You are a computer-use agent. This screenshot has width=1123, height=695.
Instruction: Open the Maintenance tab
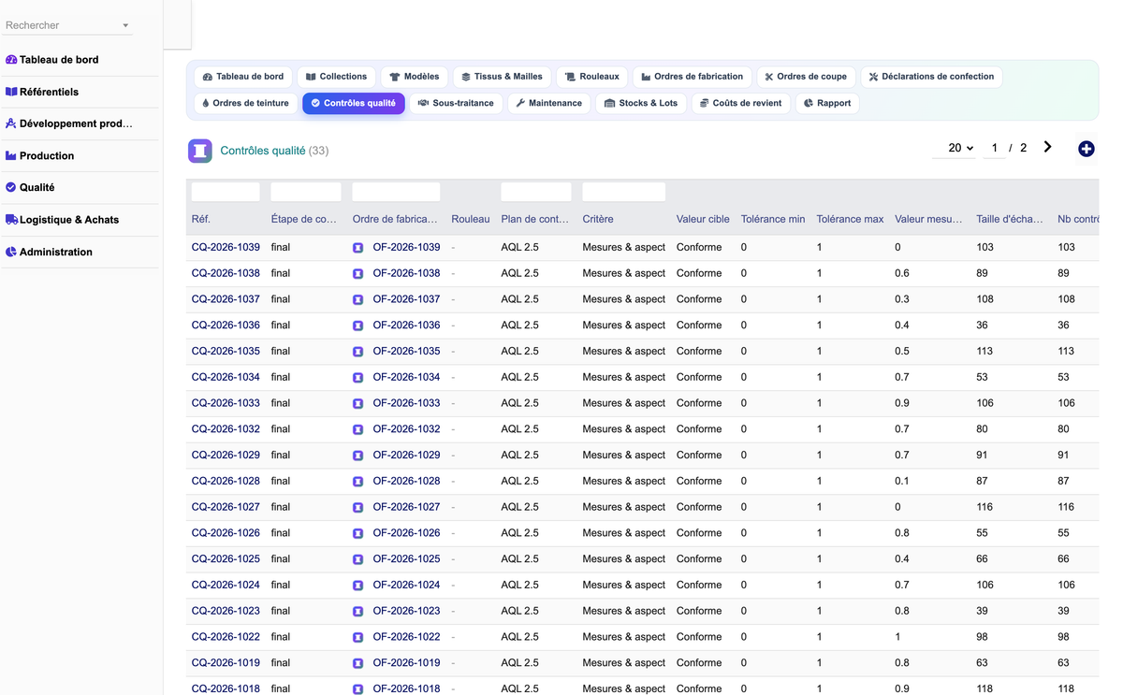pos(549,103)
